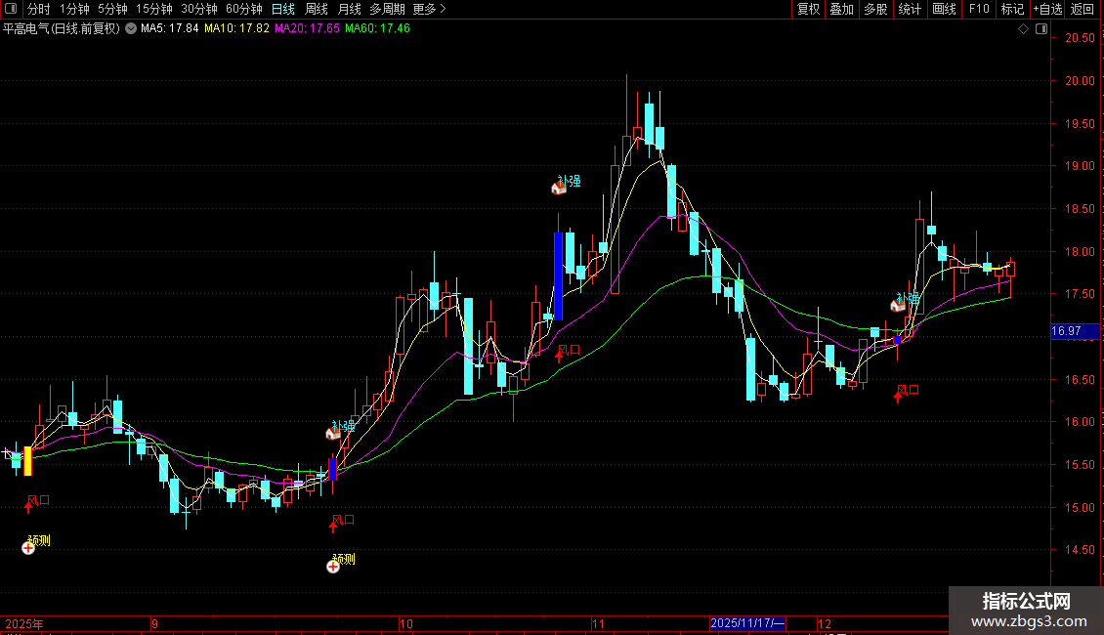This screenshot has height=635, width=1104.
Task: Expand the 更多 timeframe options
Action: point(429,9)
